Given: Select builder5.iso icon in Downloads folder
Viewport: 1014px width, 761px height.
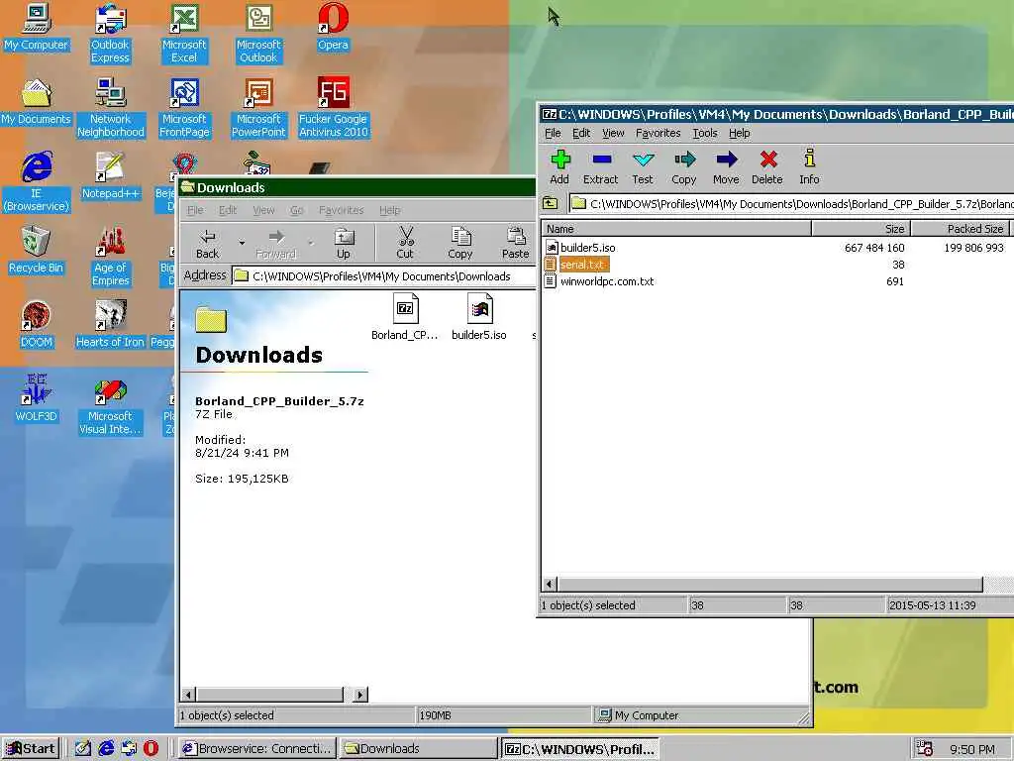Looking at the screenshot, I should click(479, 316).
